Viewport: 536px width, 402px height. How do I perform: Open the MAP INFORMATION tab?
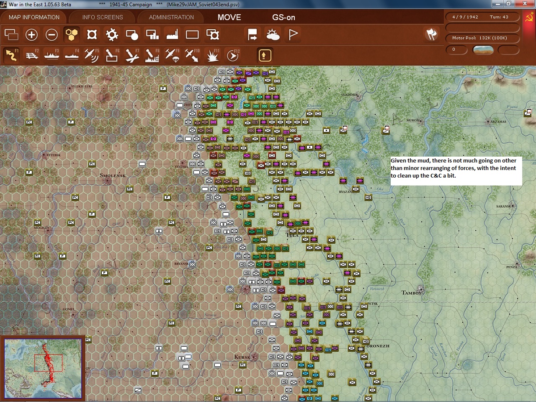coord(34,17)
